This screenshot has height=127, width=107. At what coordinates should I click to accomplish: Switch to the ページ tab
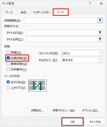click(9, 12)
